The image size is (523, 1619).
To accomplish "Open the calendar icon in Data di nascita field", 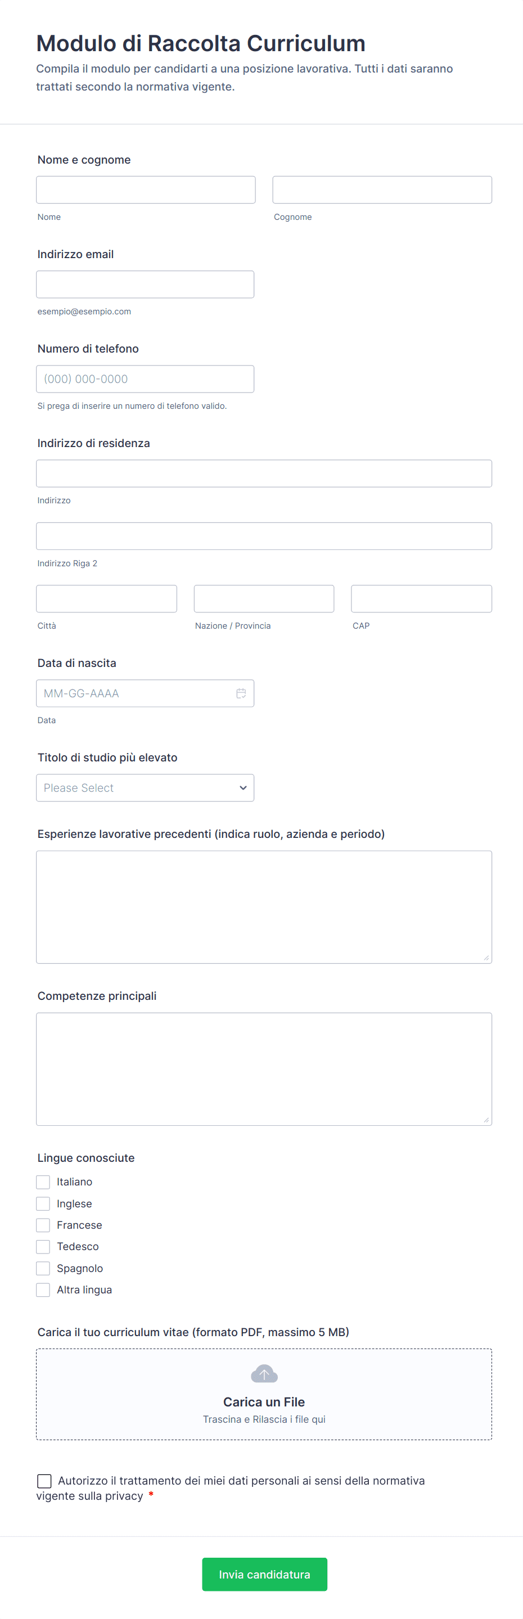I will pyautogui.click(x=240, y=693).
